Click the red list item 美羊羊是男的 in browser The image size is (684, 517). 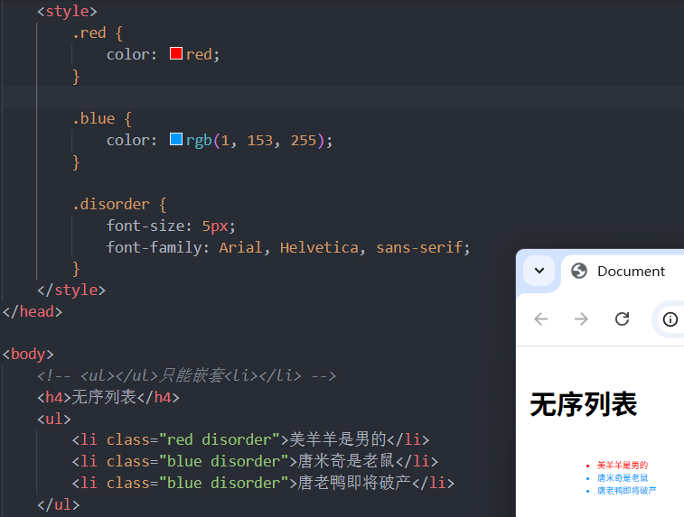(x=622, y=466)
